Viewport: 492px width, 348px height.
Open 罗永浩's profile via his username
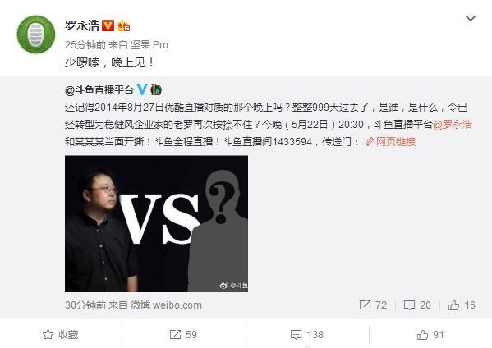(82, 25)
